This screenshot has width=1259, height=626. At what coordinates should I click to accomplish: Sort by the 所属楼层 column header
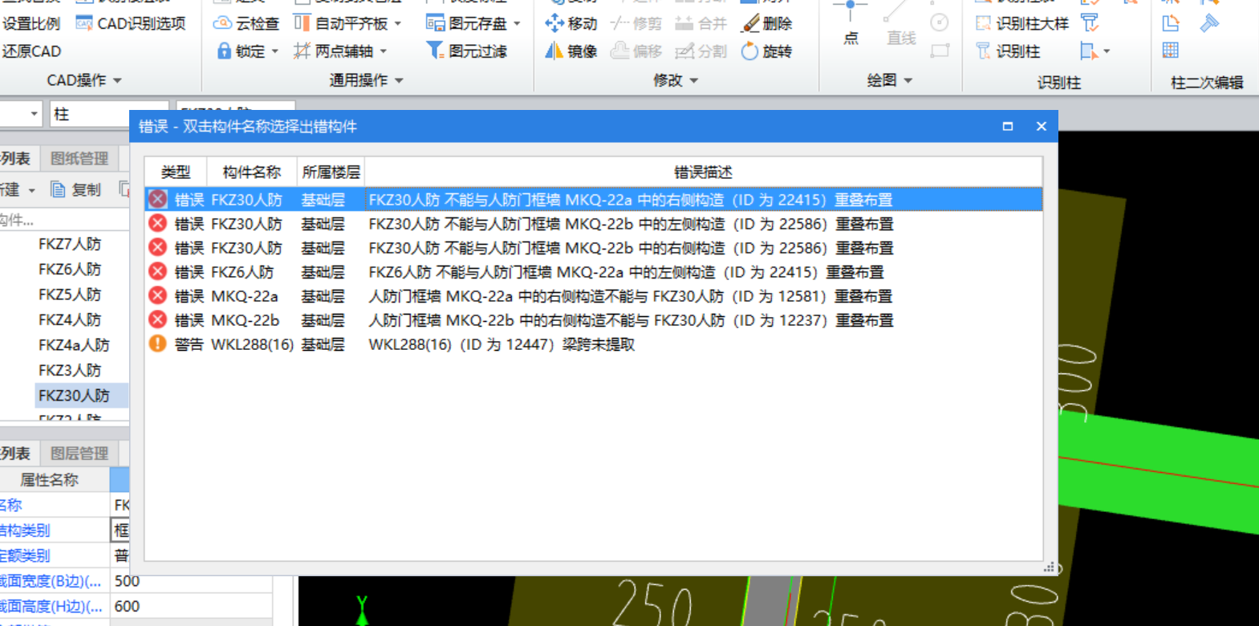tap(331, 172)
